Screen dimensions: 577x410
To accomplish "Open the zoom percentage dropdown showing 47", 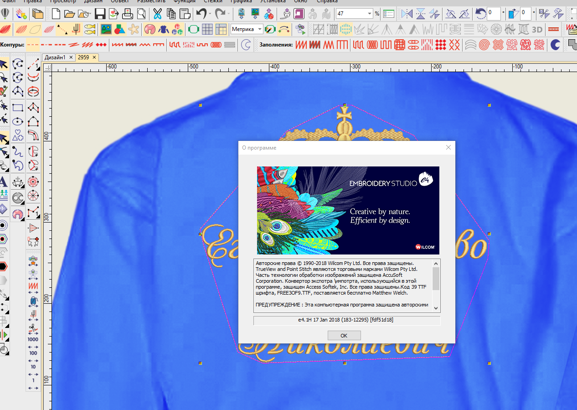I will pyautogui.click(x=370, y=14).
